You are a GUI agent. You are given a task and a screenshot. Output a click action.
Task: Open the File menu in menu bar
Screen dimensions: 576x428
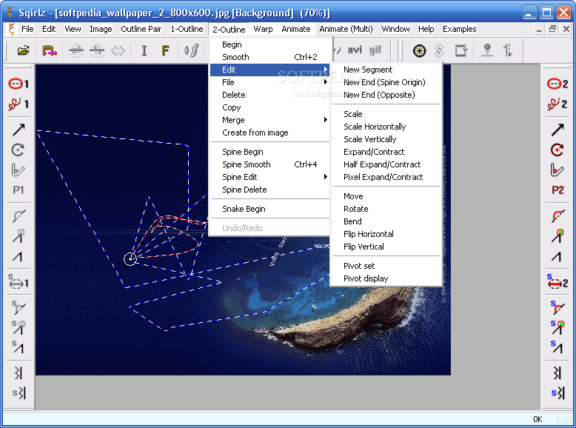point(27,29)
